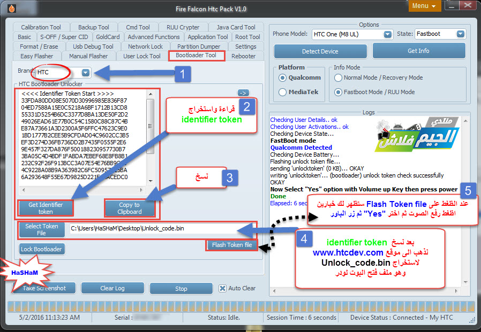Open the Advanced Functions tab
Screen dimensions: 481x332
pyautogui.click(x=154, y=37)
